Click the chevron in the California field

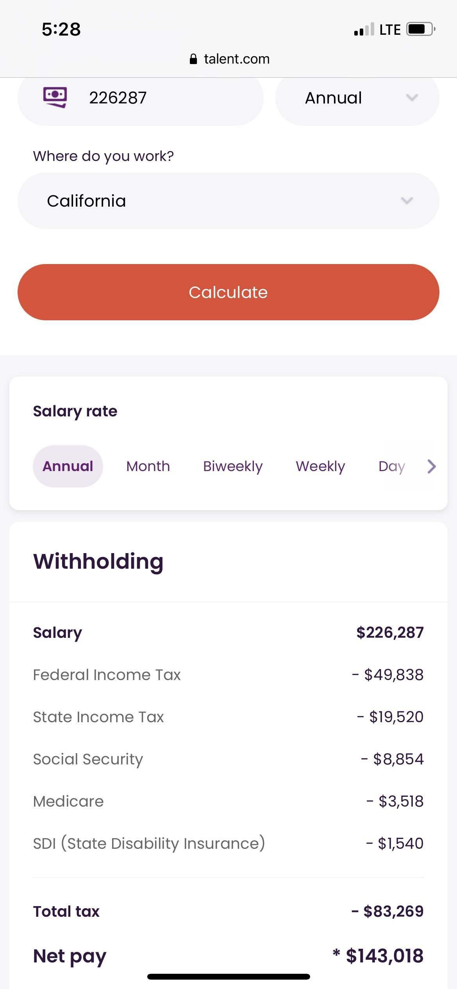(x=407, y=200)
